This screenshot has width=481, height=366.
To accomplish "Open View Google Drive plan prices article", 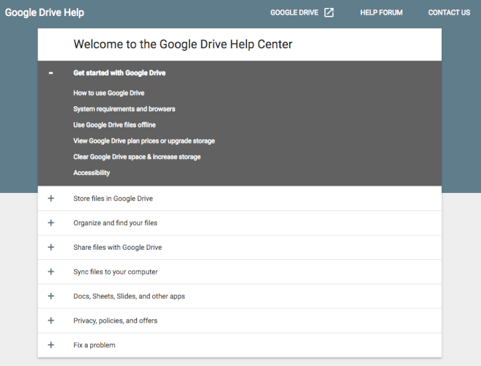I will pos(144,141).
